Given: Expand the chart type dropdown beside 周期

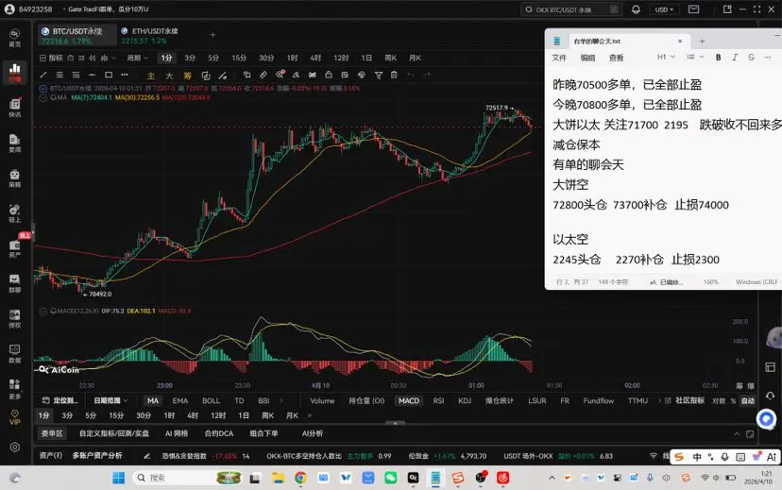Looking at the screenshot, I should pos(109,58).
